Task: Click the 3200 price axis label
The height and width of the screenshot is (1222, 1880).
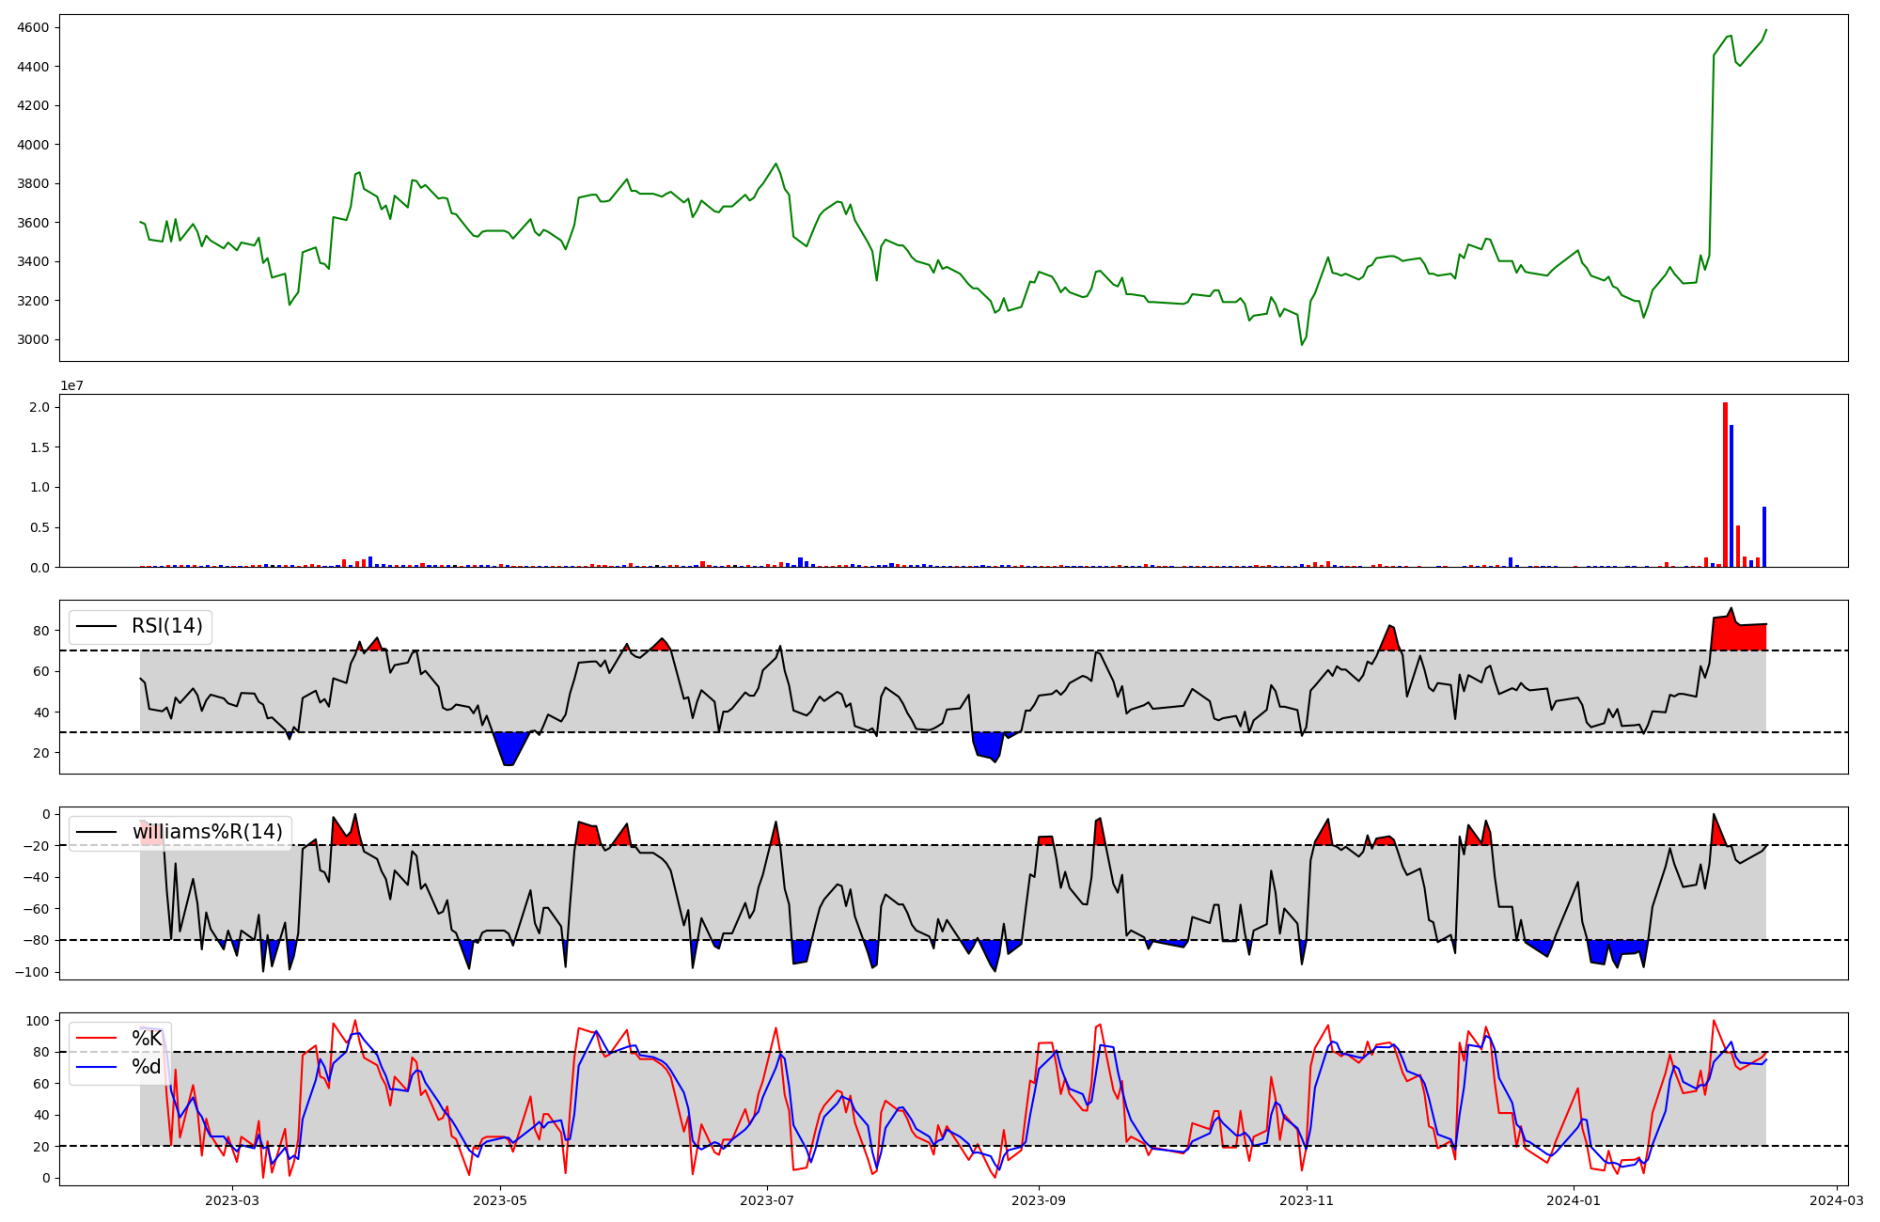Action: click(x=34, y=301)
